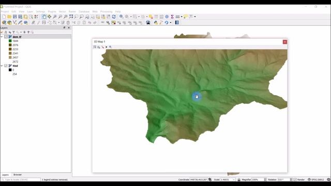
Task: Open the Data Source Manager icon
Action: (x=4, y=23)
